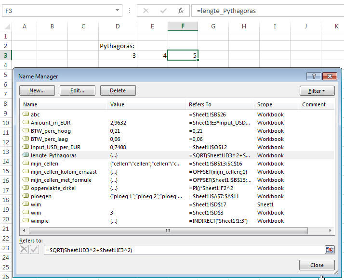The height and width of the screenshot is (280, 344).
Task: Select the wim row referring to $D$3
Action: tap(177, 213)
